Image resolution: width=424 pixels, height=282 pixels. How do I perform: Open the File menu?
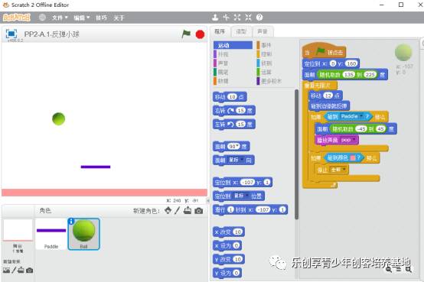tap(60, 18)
